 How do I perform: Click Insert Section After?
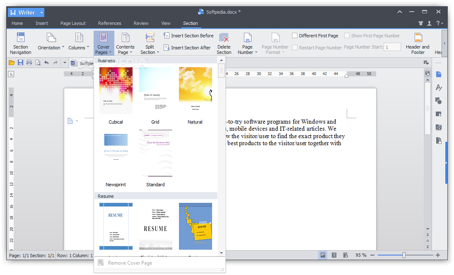point(187,48)
